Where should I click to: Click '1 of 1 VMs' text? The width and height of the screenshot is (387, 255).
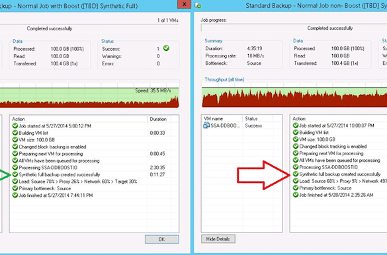point(168,20)
